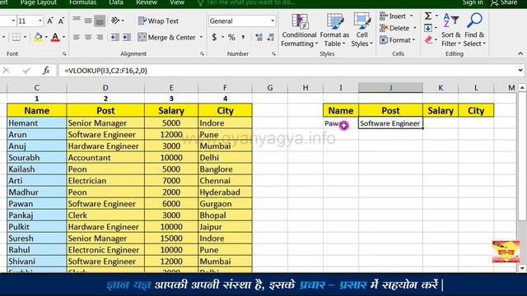Click the Tell me what you want to do box

246,2
